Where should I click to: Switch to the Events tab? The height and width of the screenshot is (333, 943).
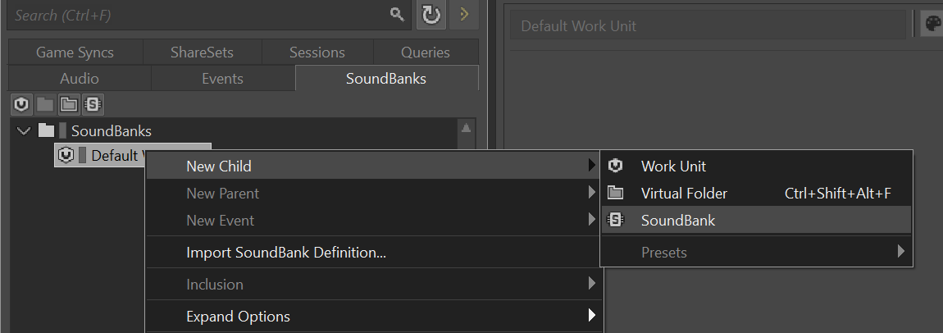coord(222,79)
